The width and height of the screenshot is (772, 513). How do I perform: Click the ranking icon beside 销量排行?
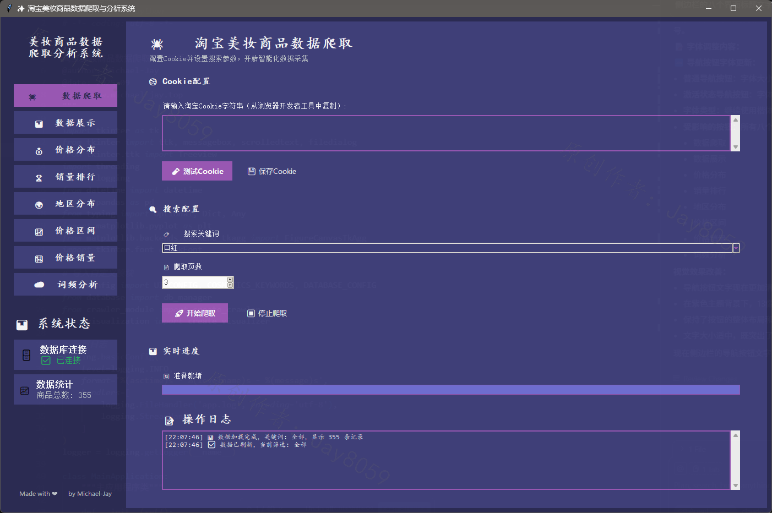[39, 178]
